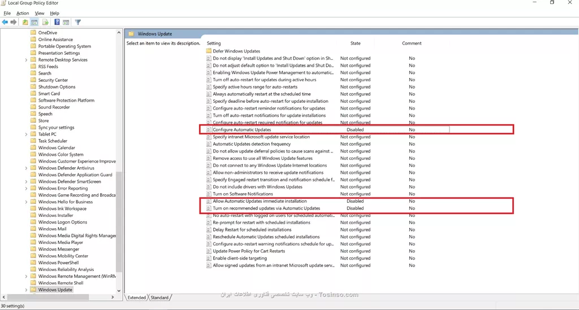Click the Forward arrow toolbar icon
Viewport: 579px width, 310px height.
14,22
